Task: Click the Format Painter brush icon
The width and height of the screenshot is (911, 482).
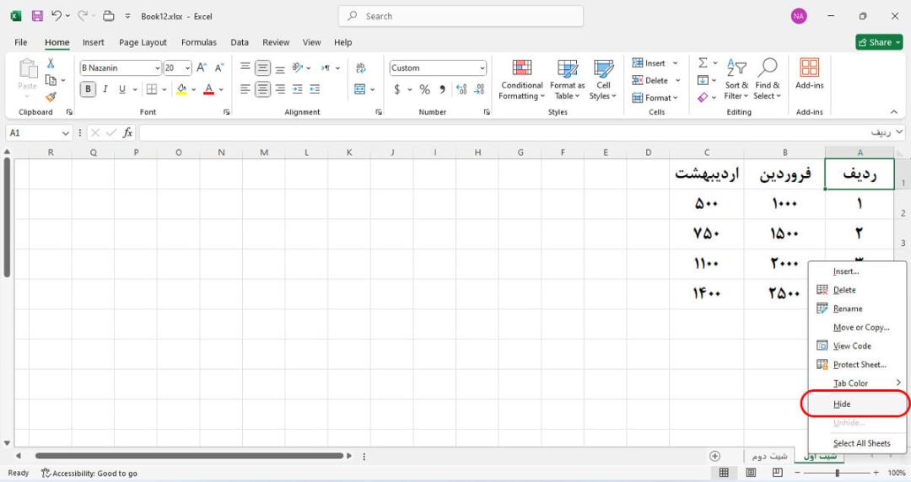Action: tap(51, 97)
